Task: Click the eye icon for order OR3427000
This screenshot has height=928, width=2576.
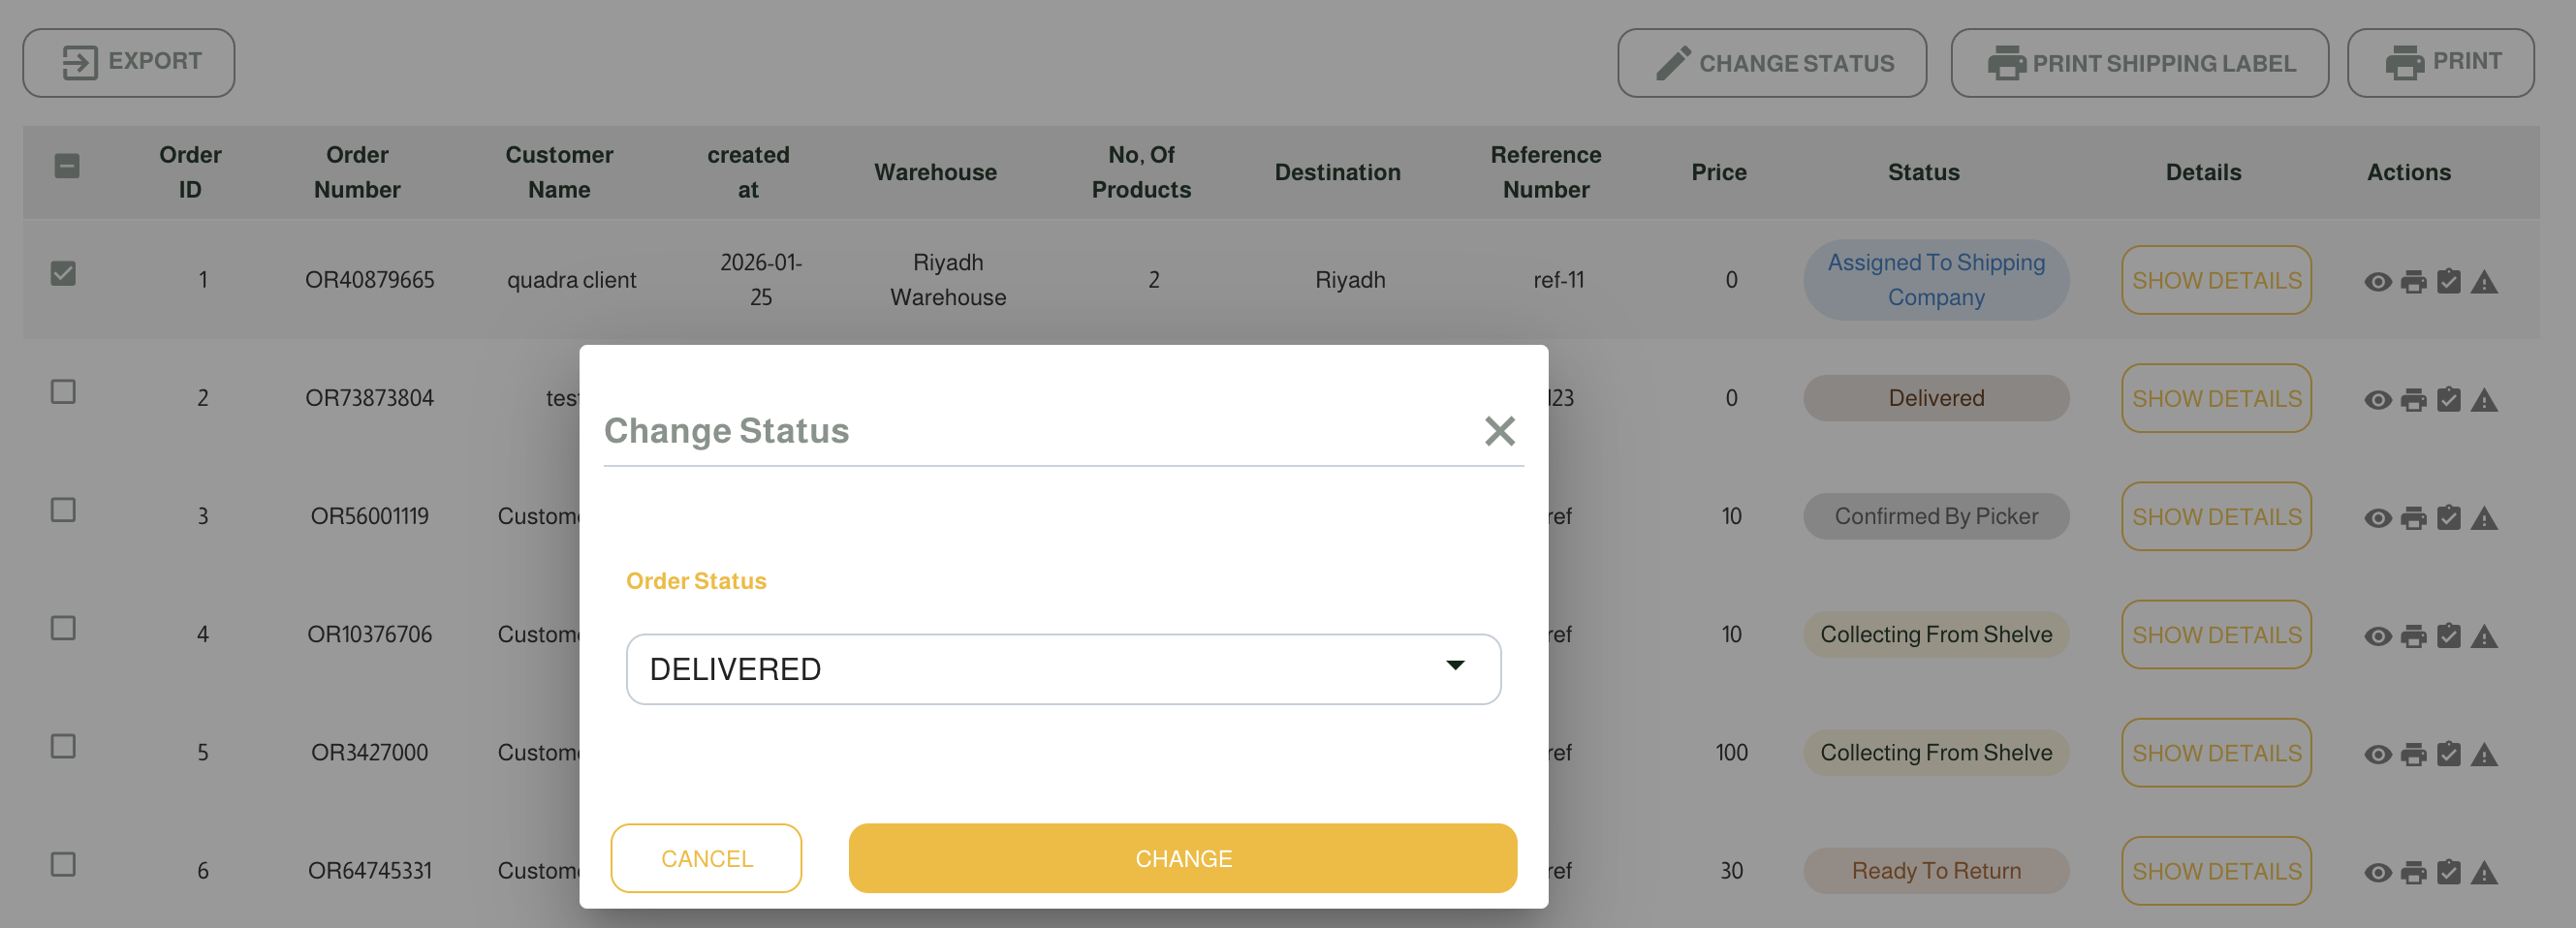Action: pos(2378,754)
